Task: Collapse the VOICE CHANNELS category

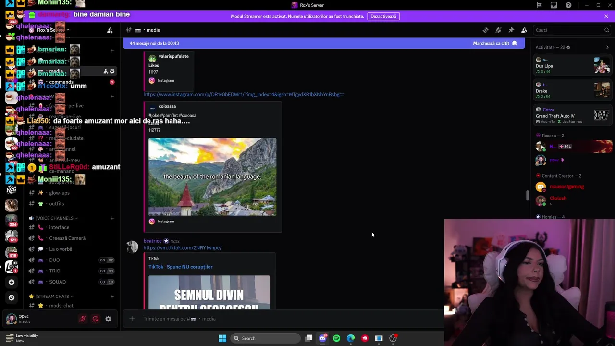Action: coord(54,218)
